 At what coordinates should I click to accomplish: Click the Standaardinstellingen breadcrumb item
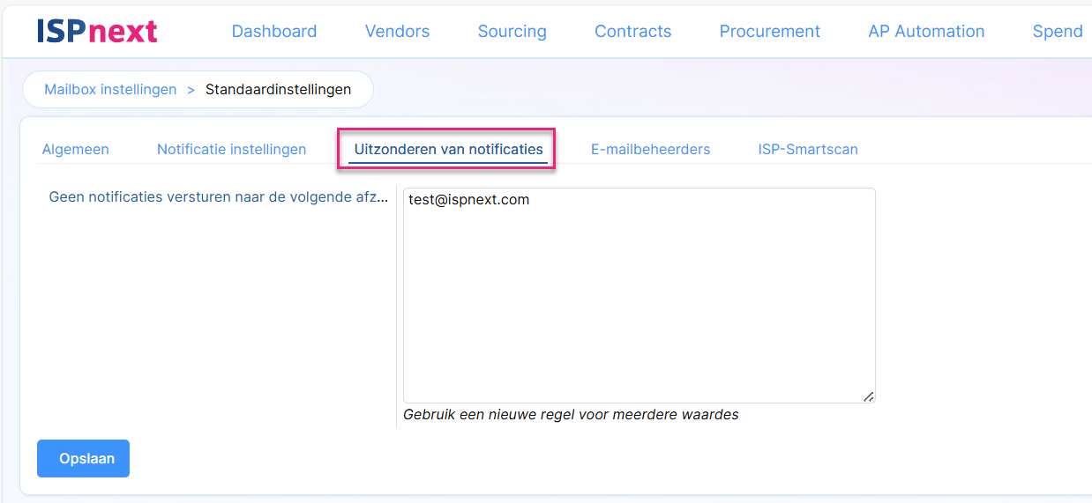coord(278,89)
